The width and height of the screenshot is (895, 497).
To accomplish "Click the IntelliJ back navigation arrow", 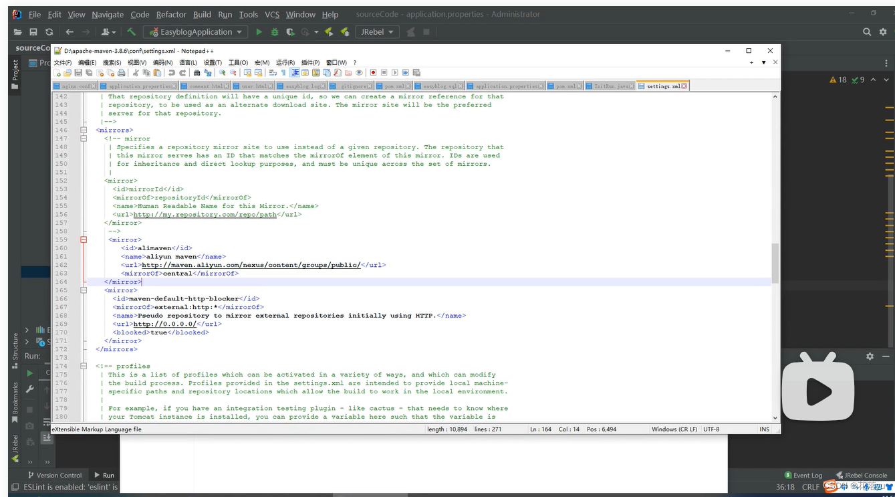I will pyautogui.click(x=70, y=31).
